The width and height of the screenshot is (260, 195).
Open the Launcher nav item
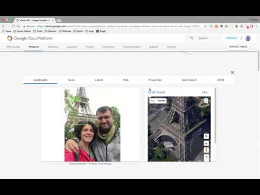[x=72, y=47]
